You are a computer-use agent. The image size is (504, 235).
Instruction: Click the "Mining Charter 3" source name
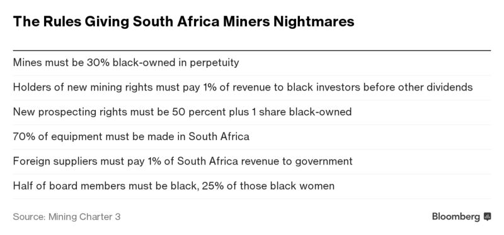(x=84, y=217)
